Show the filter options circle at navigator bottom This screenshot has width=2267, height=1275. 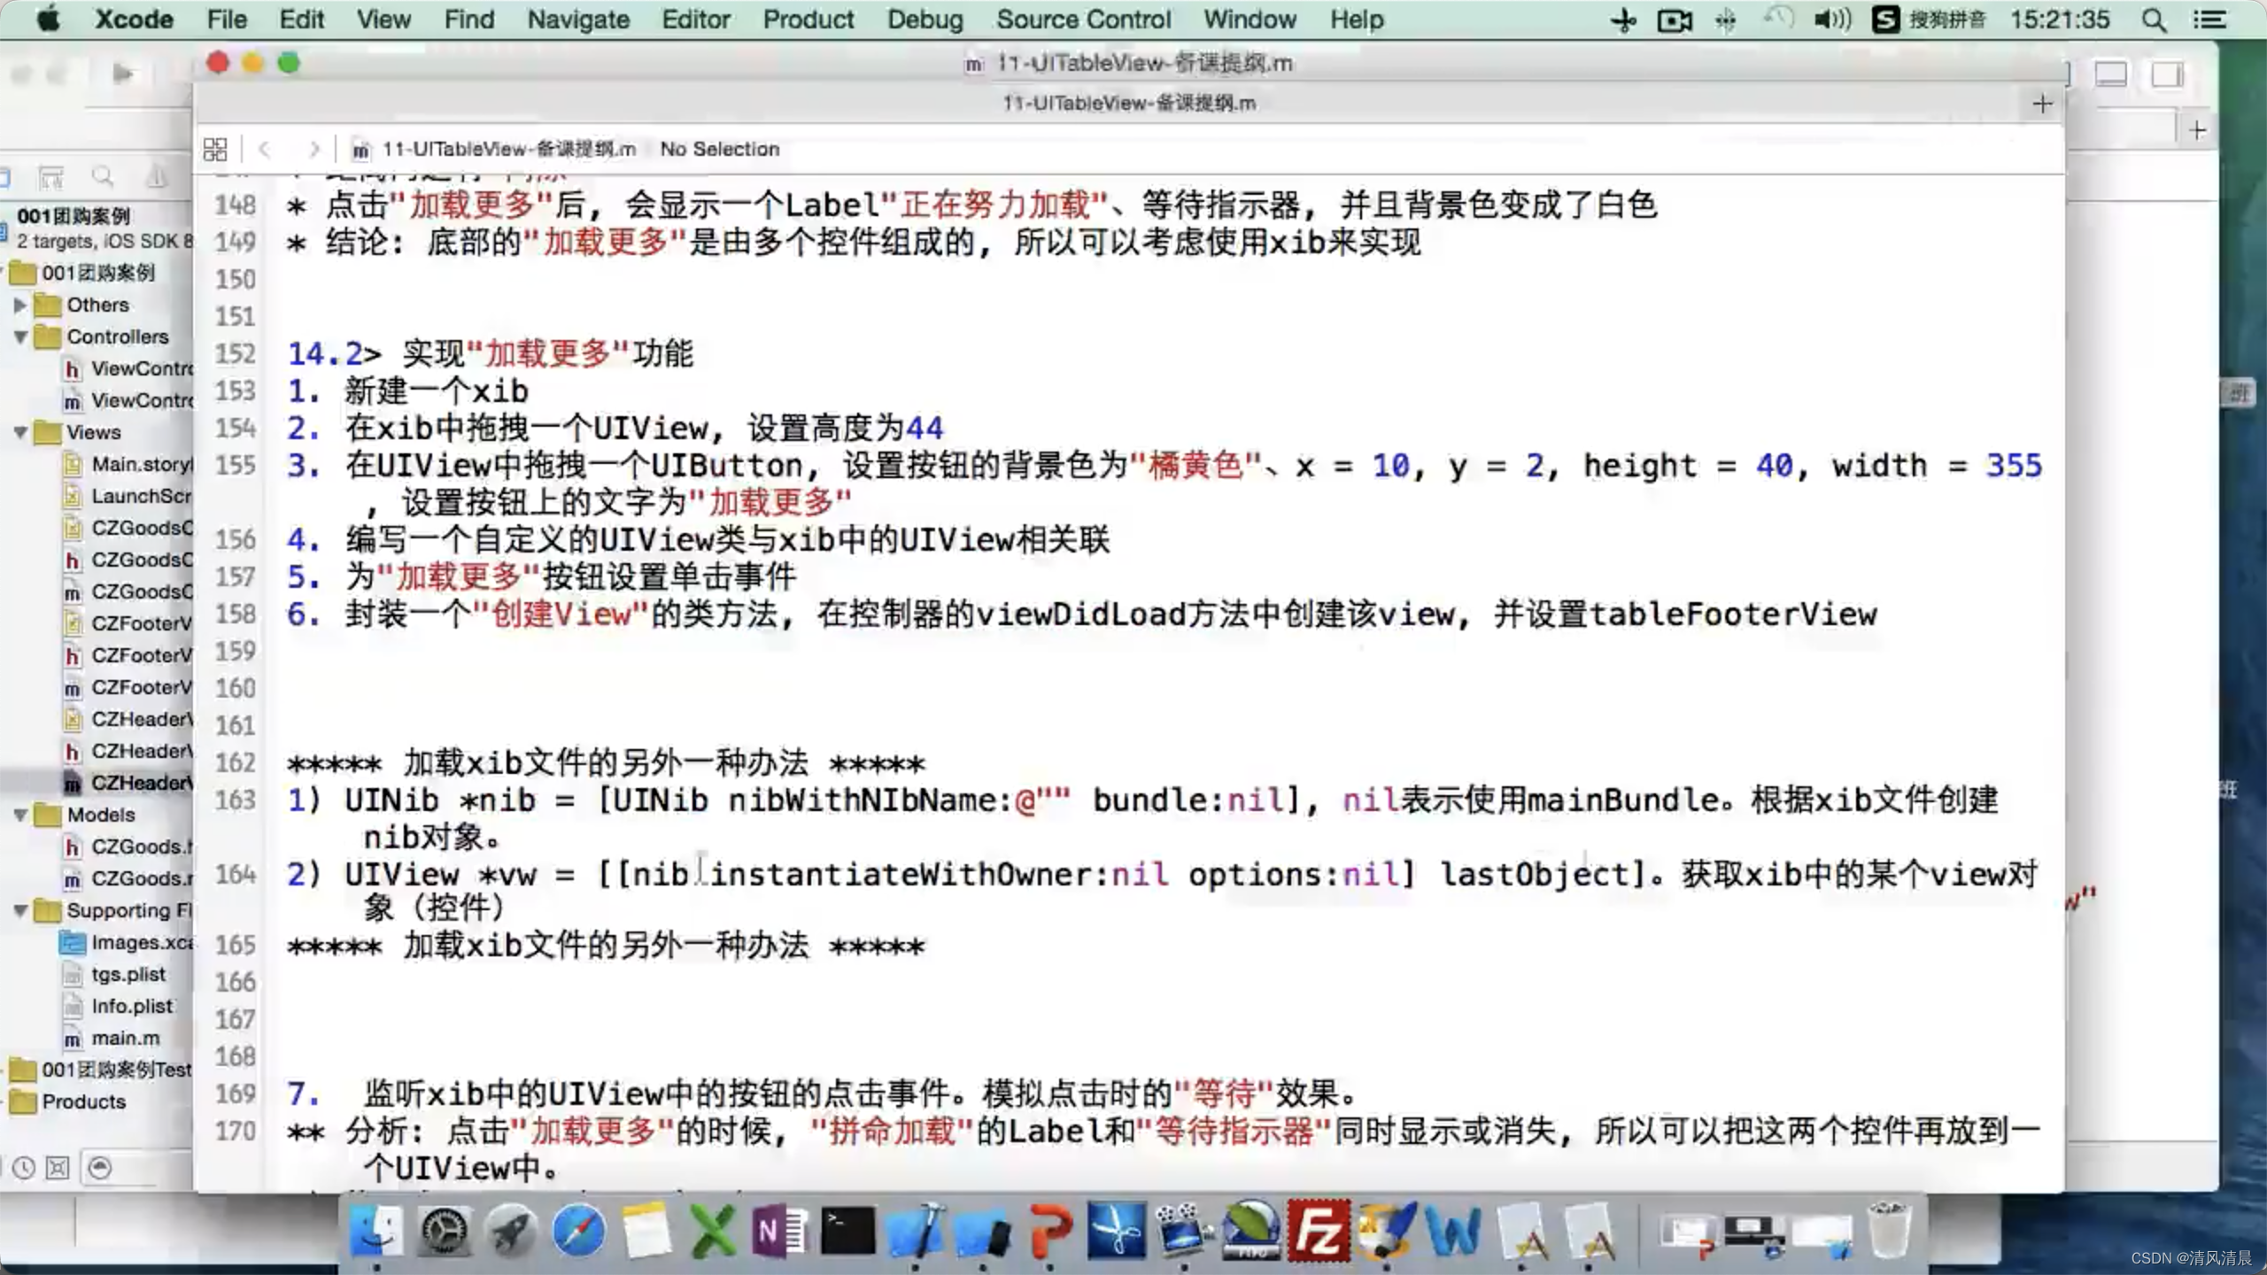click(100, 1168)
